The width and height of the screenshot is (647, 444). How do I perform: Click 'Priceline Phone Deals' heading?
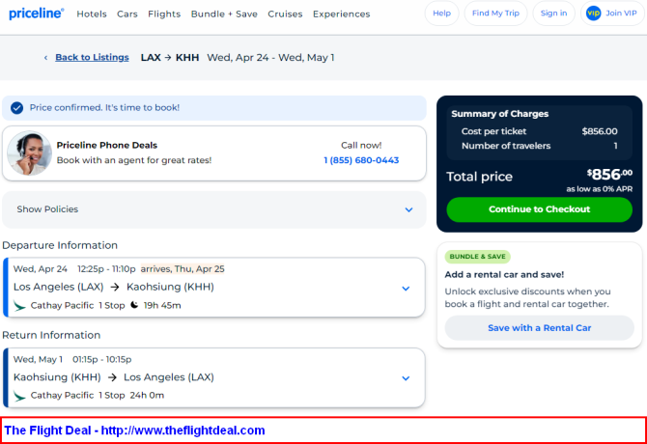click(x=107, y=146)
